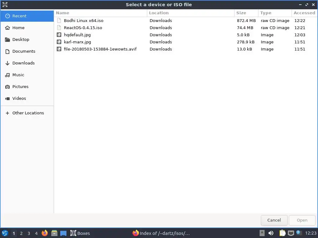Image resolution: width=318 pixels, height=238 pixels.
Task: Switch to the Firefox 'Index of' taskbar window
Action: point(161,233)
